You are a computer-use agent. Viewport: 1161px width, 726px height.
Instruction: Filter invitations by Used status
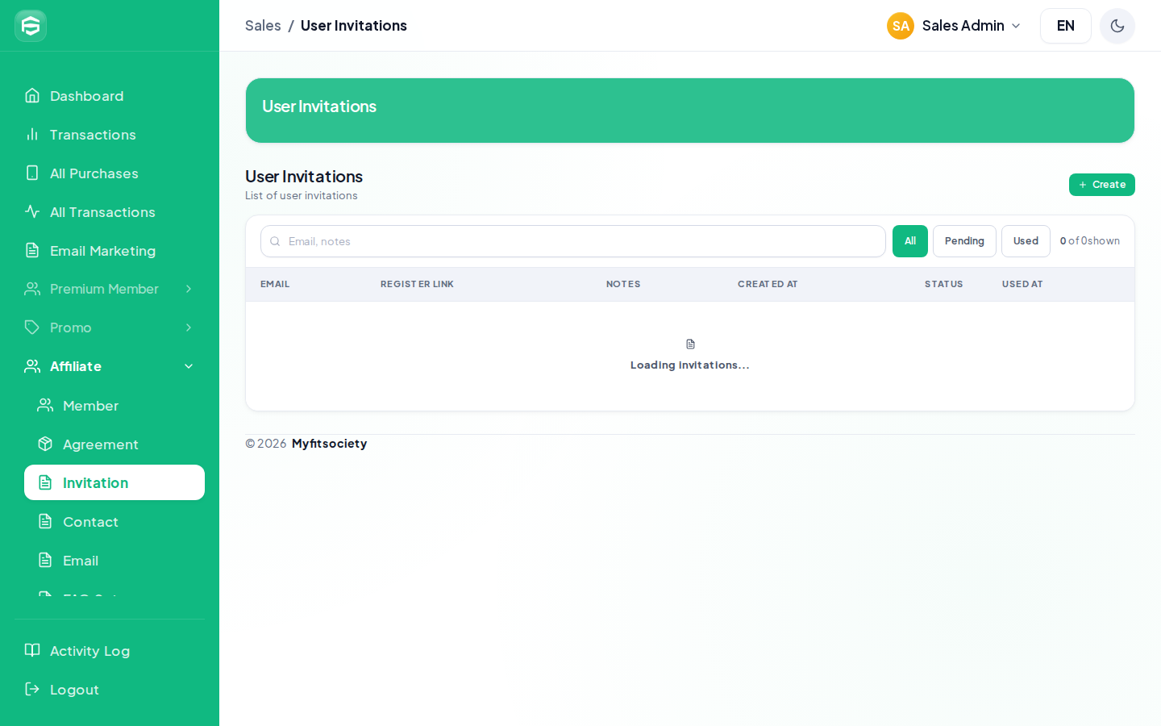click(x=1026, y=241)
